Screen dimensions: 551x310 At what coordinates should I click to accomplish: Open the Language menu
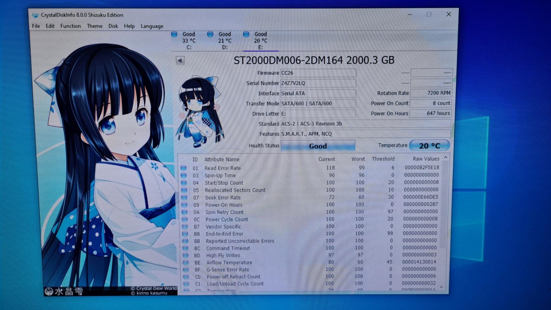(152, 26)
